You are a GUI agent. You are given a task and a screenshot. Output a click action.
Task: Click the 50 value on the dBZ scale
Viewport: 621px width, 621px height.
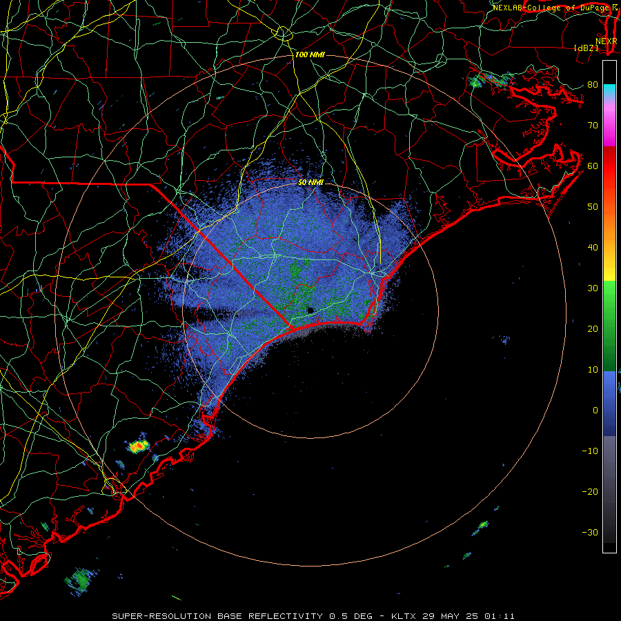593,207
